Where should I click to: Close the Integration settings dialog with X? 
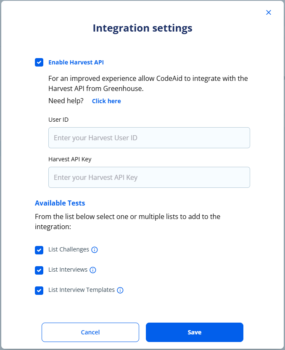pyautogui.click(x=269, y=13)
